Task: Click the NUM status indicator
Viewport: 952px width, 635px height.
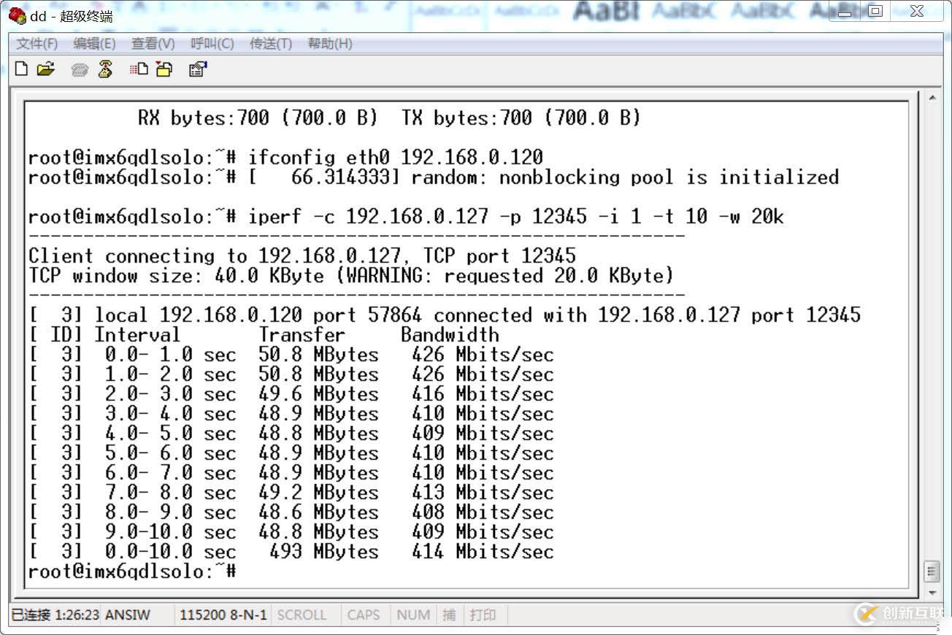Action: [x=413, y=615]
